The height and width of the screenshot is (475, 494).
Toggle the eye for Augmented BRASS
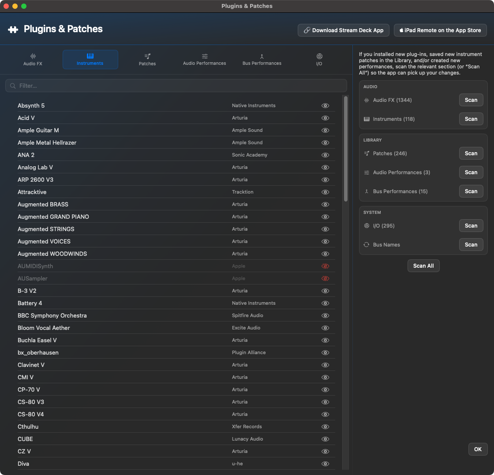pyautogui.click(x=325, y=205)
